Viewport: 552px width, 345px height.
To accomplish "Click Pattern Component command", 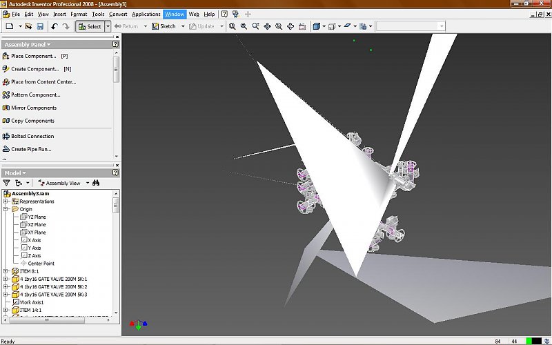I will click(x=31, y=95).
